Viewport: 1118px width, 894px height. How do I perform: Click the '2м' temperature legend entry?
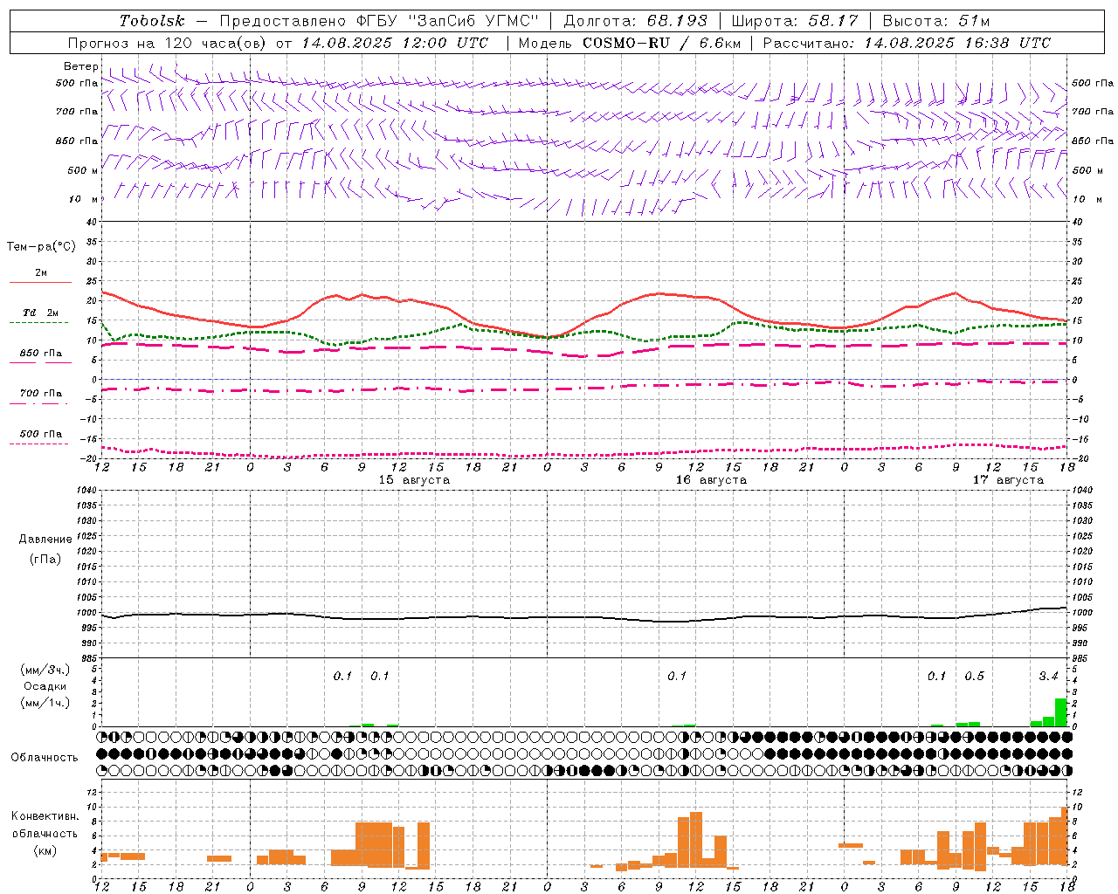click(x=41, y=273)
